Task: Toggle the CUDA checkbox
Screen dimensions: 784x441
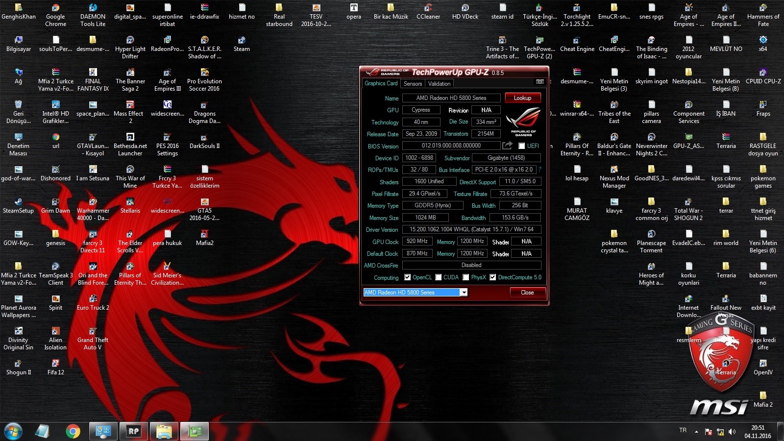Action: pyautogui.click(x=438, y=277)
